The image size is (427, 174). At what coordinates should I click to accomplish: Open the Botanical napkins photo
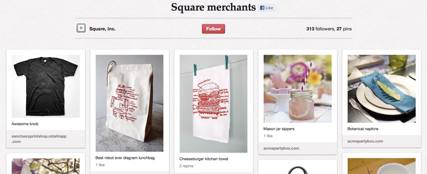[x=382, y=89]
